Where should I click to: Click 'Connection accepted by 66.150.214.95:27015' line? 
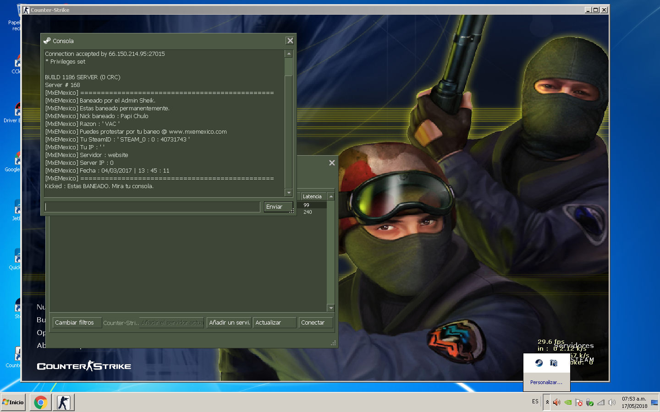coord(105,54)
